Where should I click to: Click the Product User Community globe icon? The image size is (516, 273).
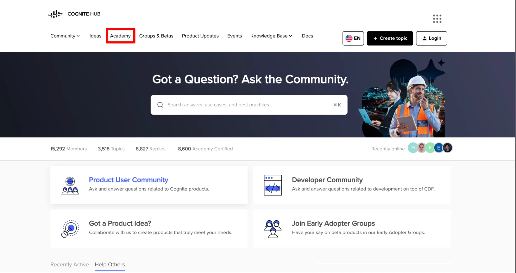pos(70,185)
